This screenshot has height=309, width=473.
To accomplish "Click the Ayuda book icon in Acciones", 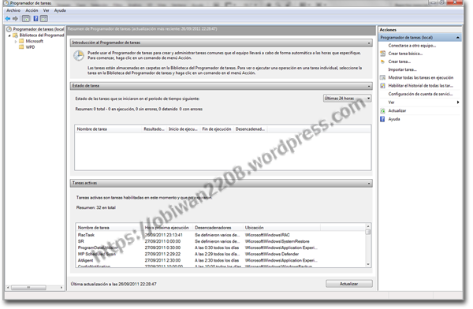I will pos(382,119).
